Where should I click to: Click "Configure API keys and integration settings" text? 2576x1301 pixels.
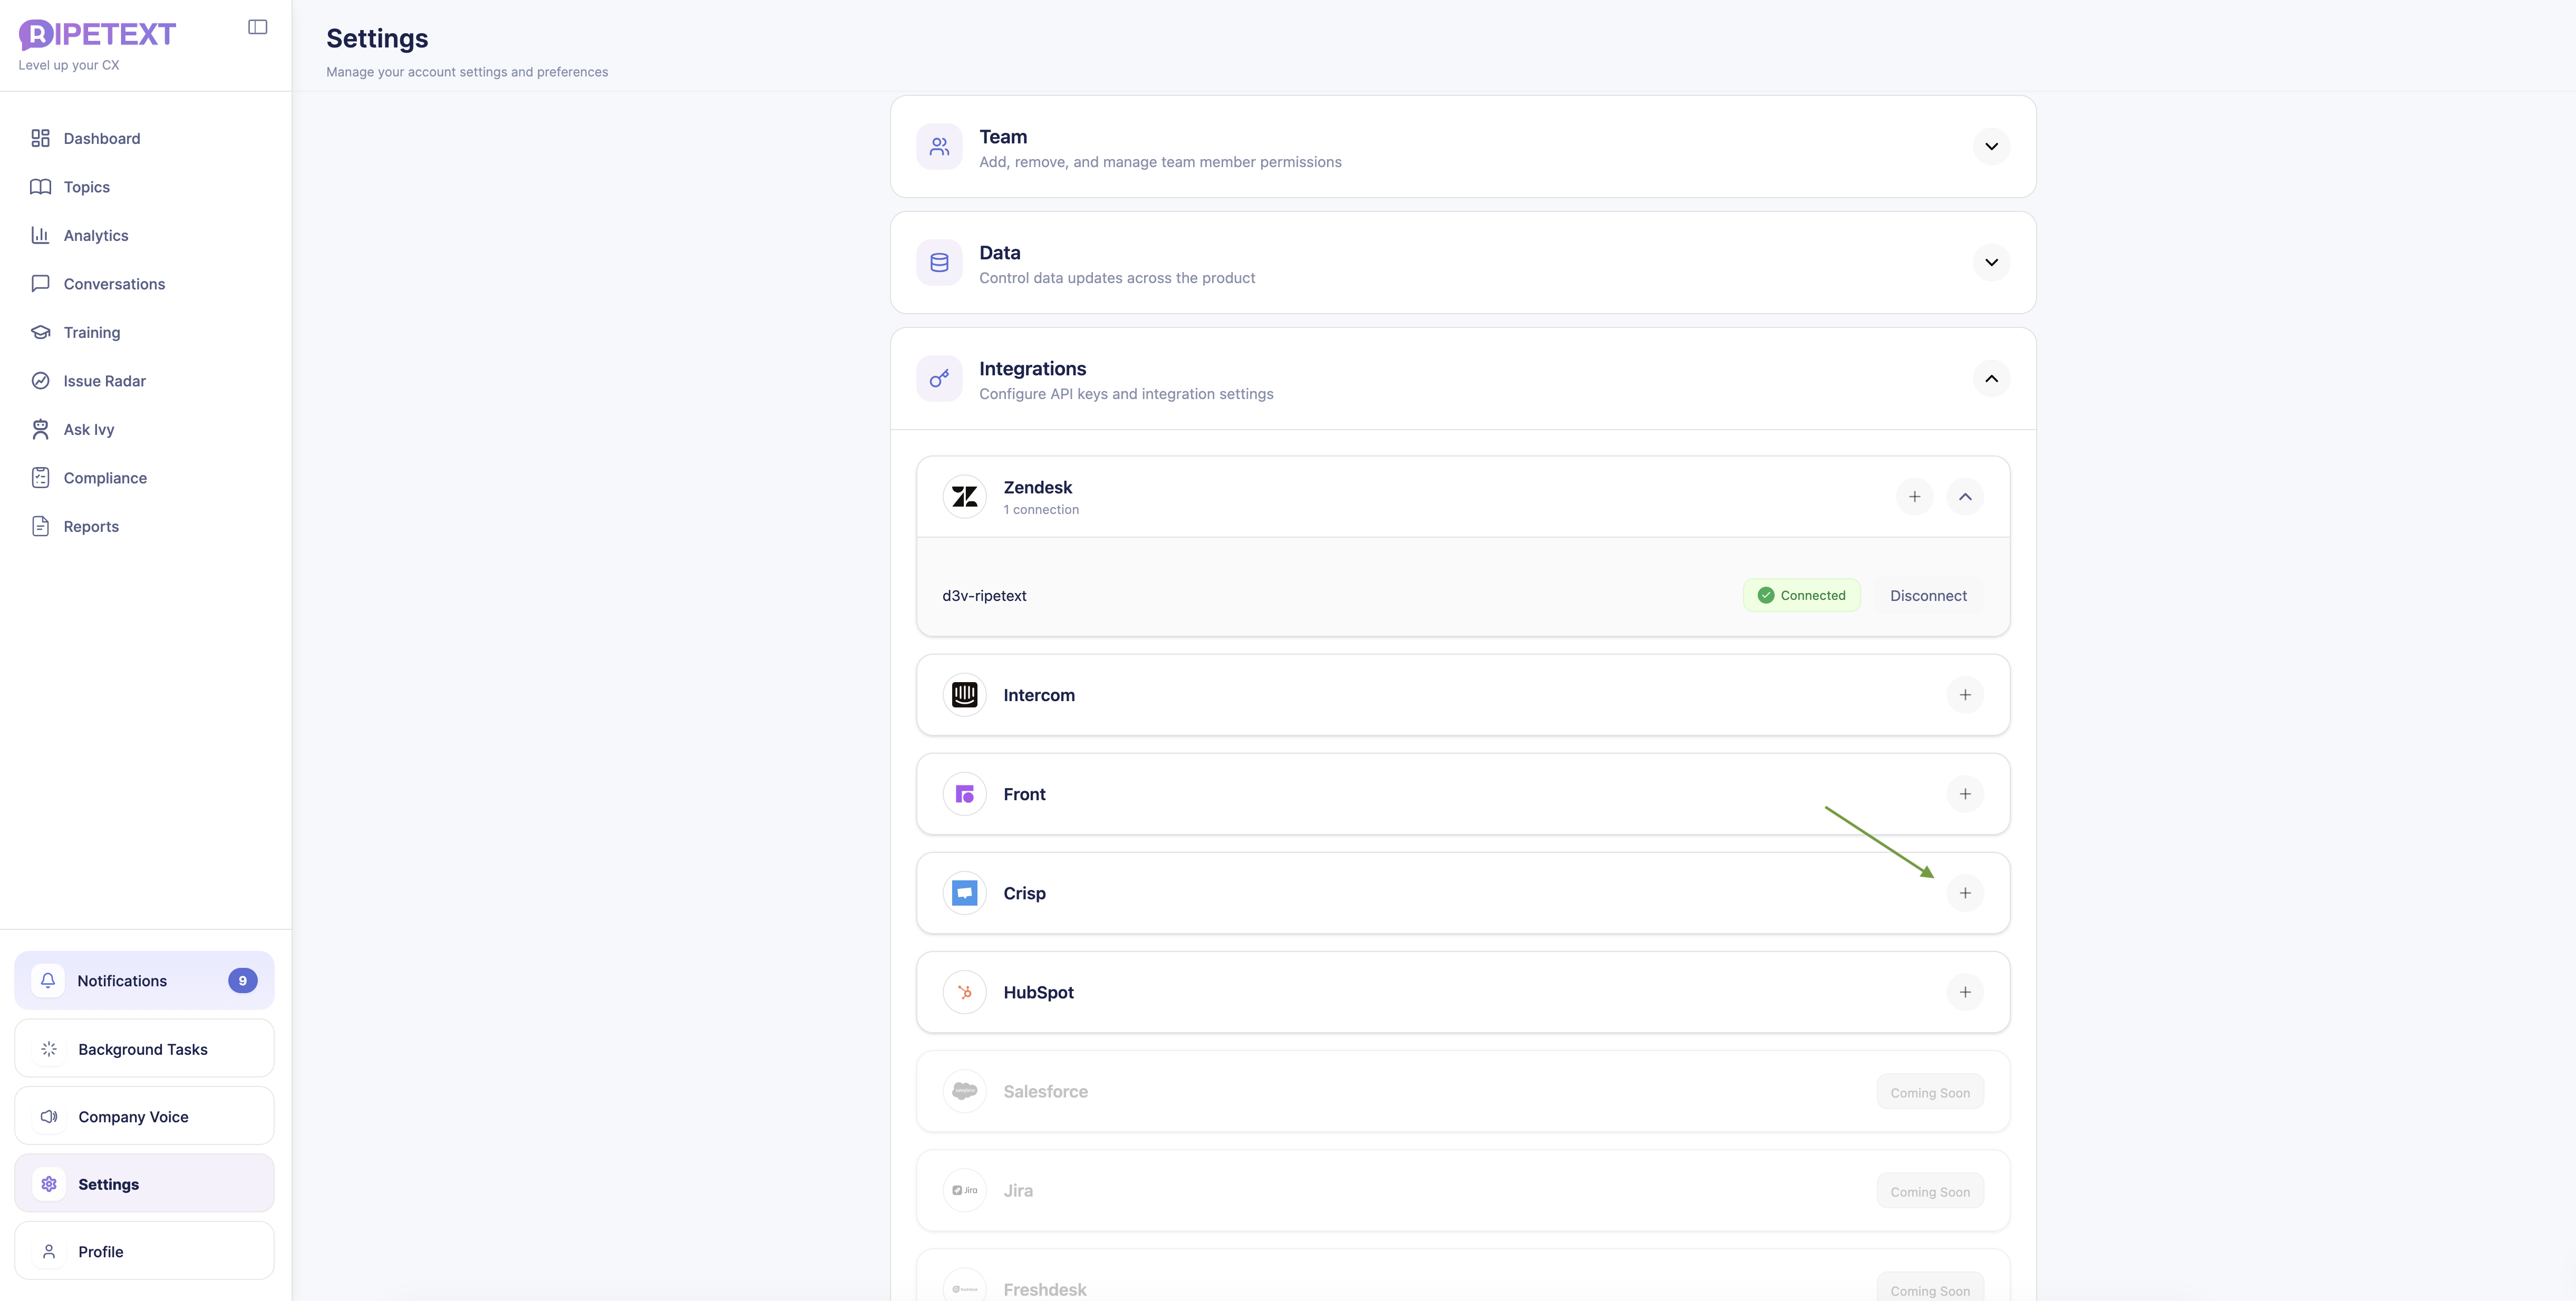[1126, 394]
